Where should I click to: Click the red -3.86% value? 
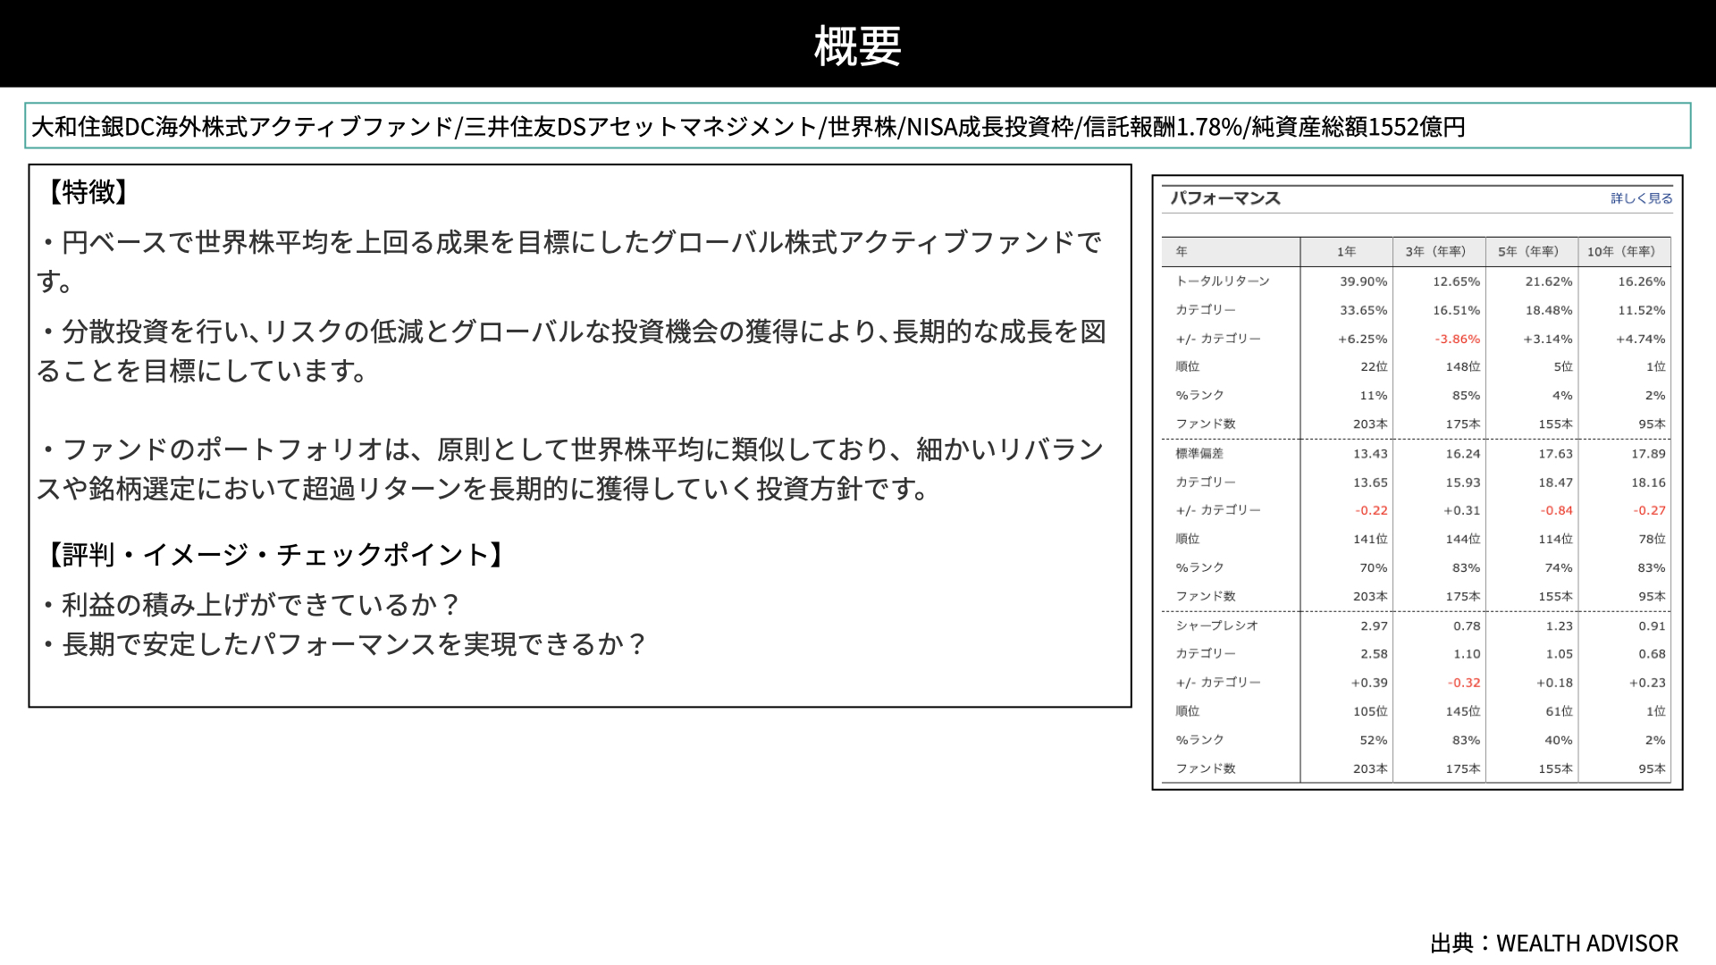pyautogui.click(x=1458, y=339)
